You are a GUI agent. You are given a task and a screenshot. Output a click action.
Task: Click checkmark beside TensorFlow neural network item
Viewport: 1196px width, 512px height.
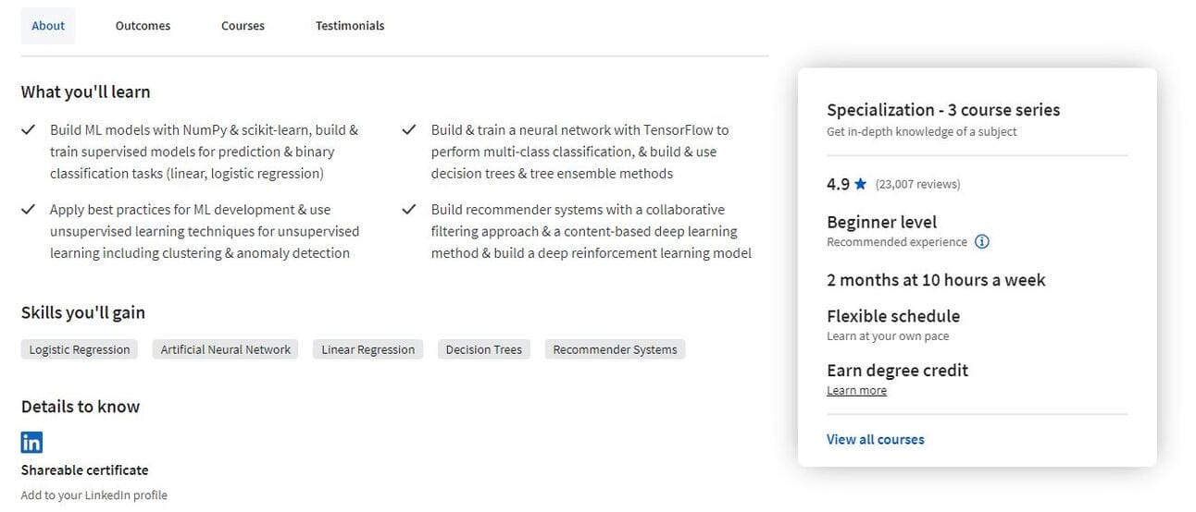point(409,130)
